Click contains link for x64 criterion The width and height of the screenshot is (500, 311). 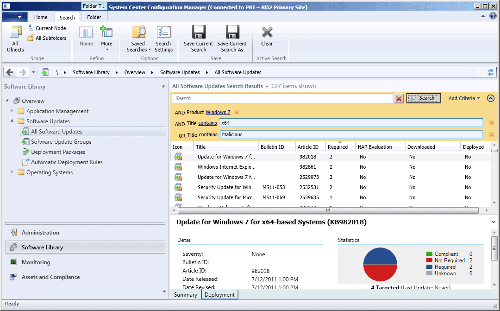pyautogui.click(x=207, y=123)
